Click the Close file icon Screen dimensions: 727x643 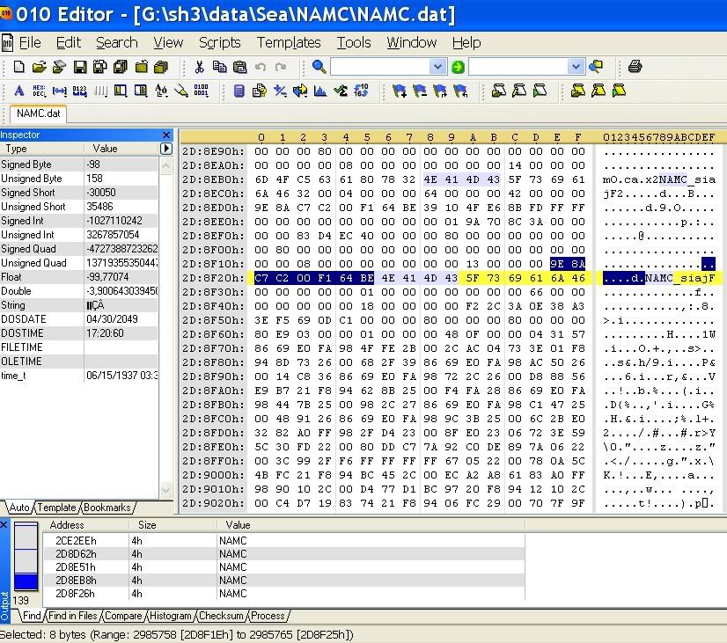click(x=141, y=67)
